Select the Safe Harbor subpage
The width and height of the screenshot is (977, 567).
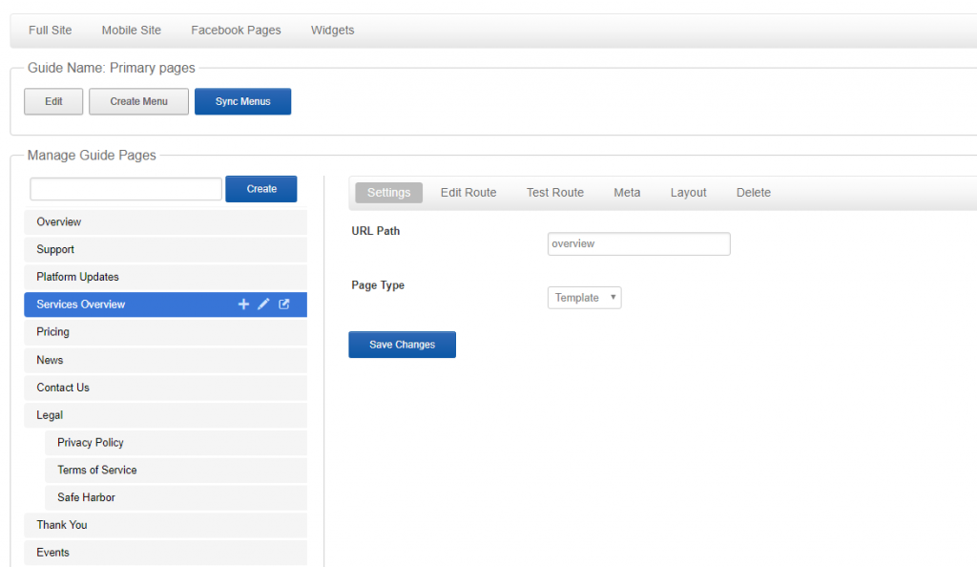(177, 497)
